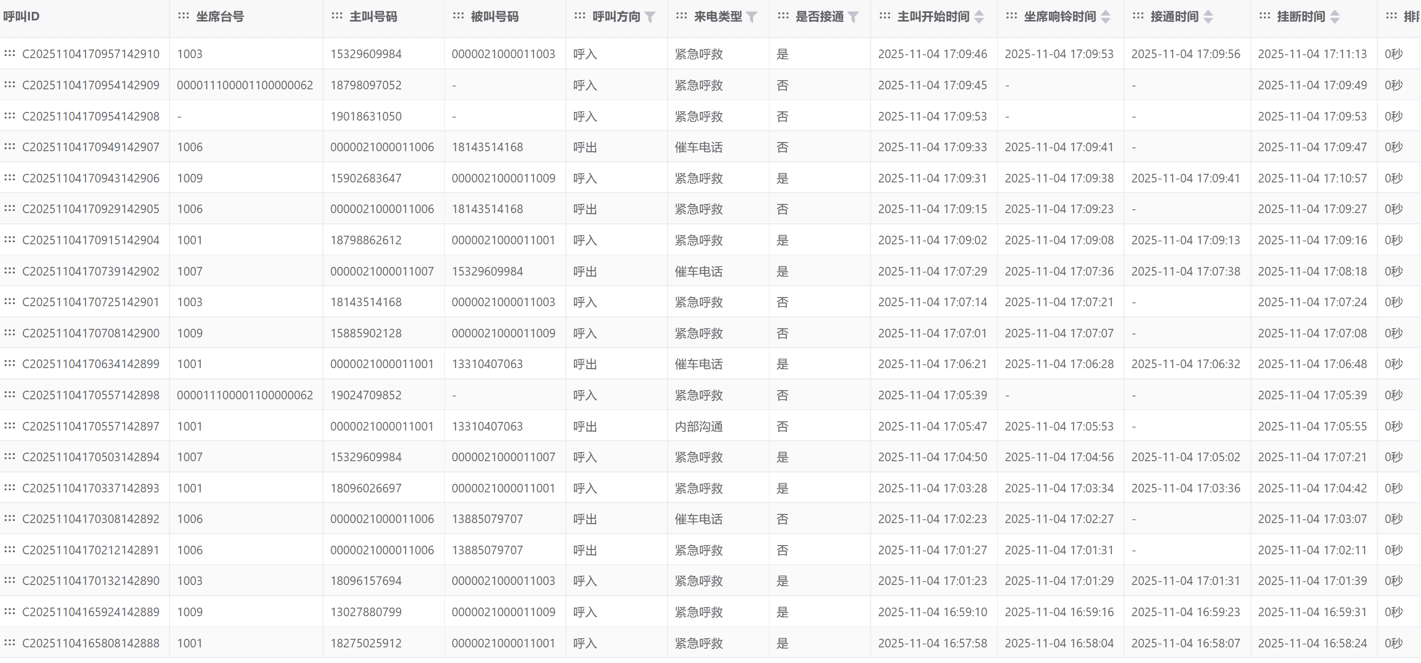Select call ID C20251104170954142909
Image resolution: width=1421 pixels, height=663 pixels.
coord(90,86)
